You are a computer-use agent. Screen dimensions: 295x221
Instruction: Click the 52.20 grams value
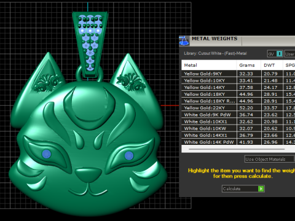tap(246, 108)
